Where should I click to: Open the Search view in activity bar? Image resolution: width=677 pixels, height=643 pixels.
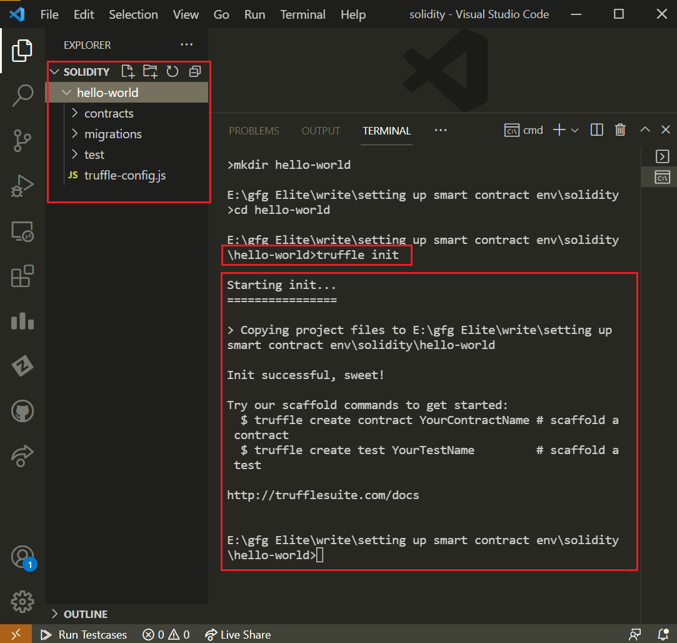coord(23,96)
